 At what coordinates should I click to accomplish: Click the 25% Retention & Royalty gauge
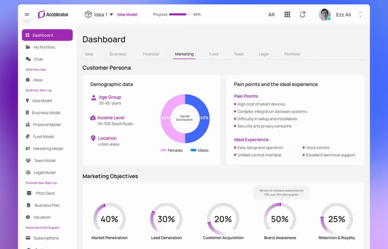(x=337, y=219)
